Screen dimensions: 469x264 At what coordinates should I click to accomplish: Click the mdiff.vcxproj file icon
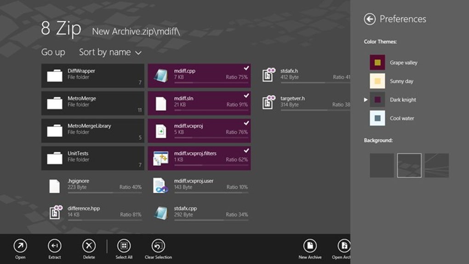pyautogui.click(x=161, y=131)
